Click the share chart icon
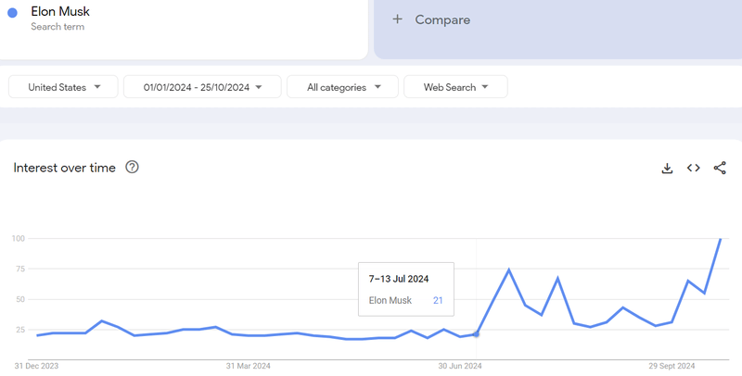This screenshot has width=742, height=376. click(x=720, y=168)
